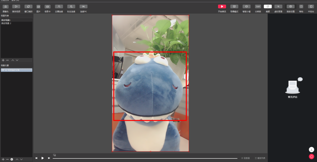
Task: Select scene 测试场景1 in scene list
Action: (x=16, y=20)
